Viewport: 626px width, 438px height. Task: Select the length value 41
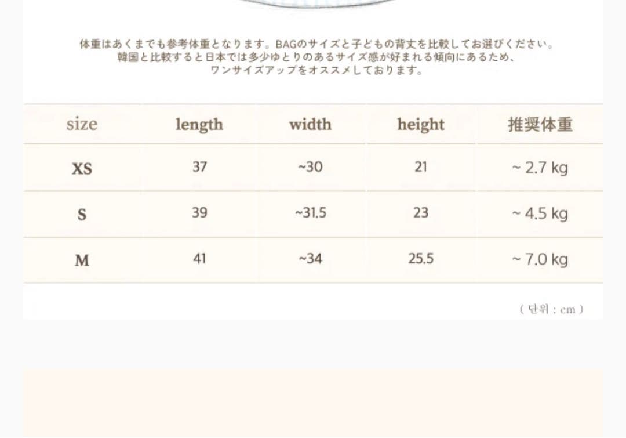(199, 259)
